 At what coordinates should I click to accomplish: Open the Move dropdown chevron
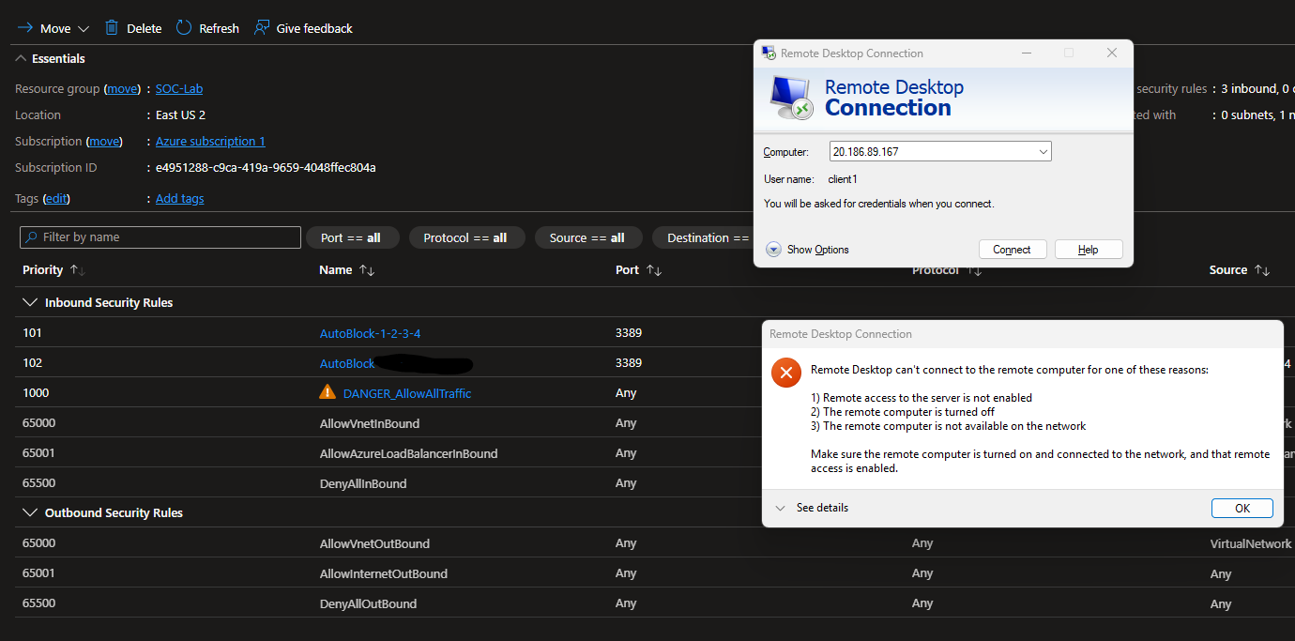[84, 29]
